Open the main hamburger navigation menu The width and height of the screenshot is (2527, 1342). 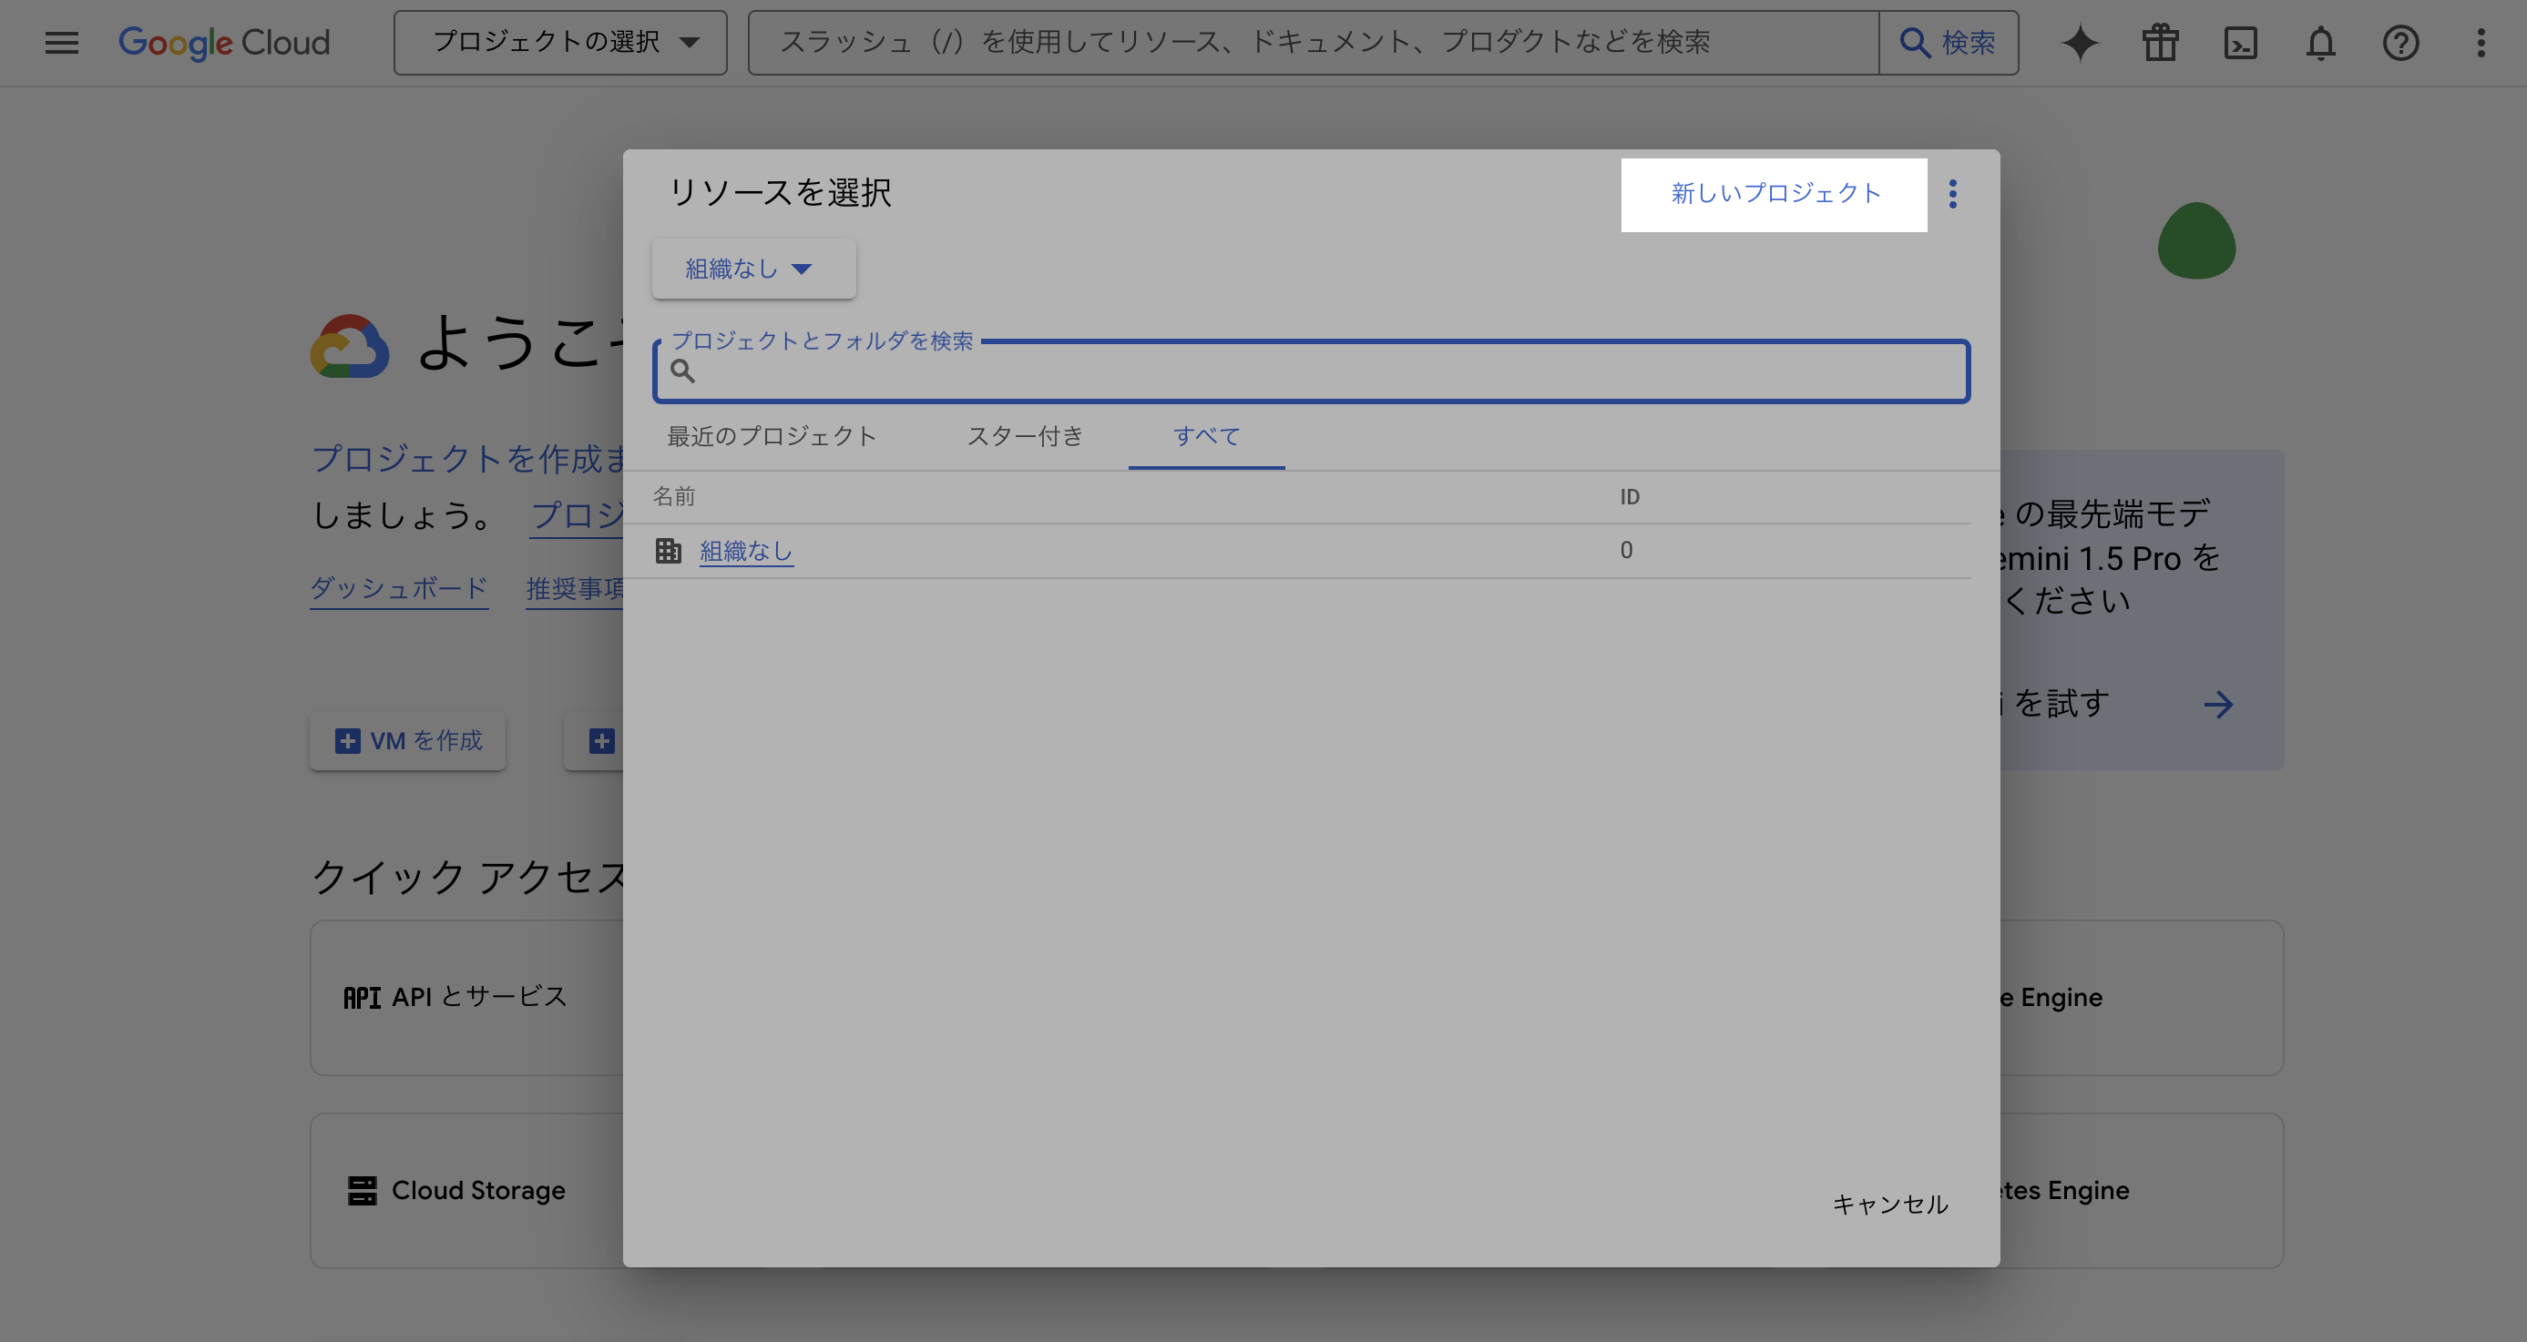(62, 42)
